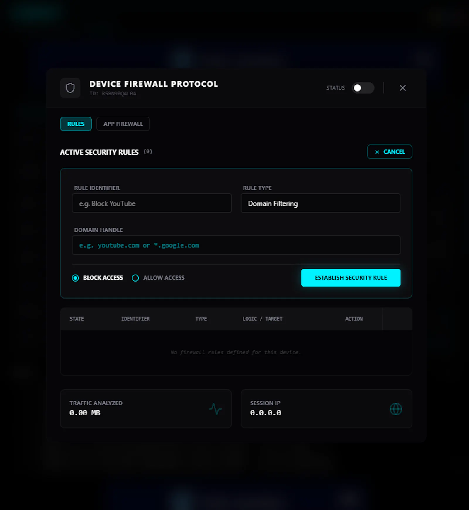Close the Device Firewall Protocol dialog
This screenshot has height=510, width=469.
(402, 88)
